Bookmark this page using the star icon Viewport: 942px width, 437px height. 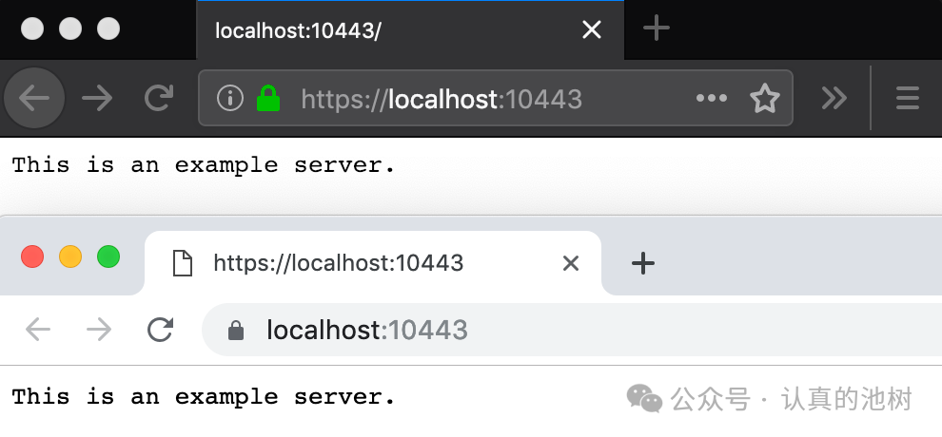click(764, 98)
